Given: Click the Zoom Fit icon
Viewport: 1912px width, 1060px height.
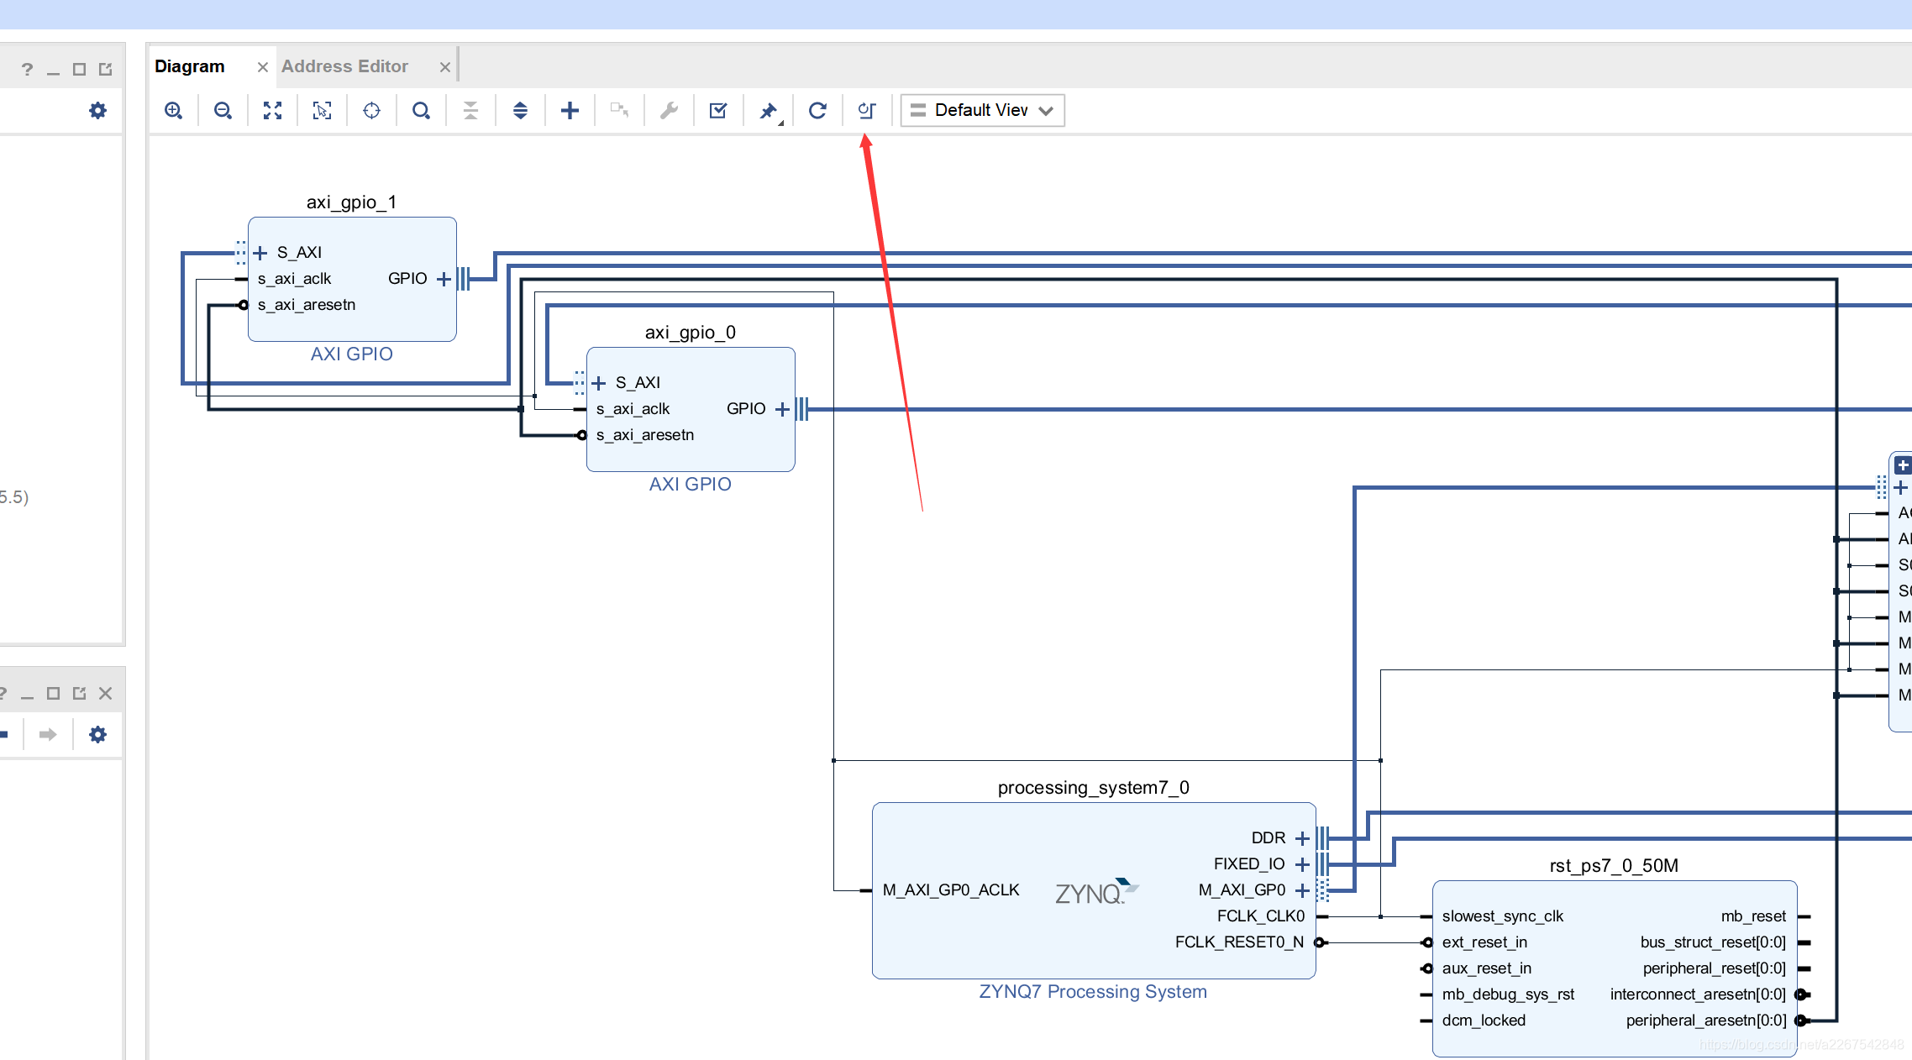Looking at the screenshot, I should pos(272,110).
